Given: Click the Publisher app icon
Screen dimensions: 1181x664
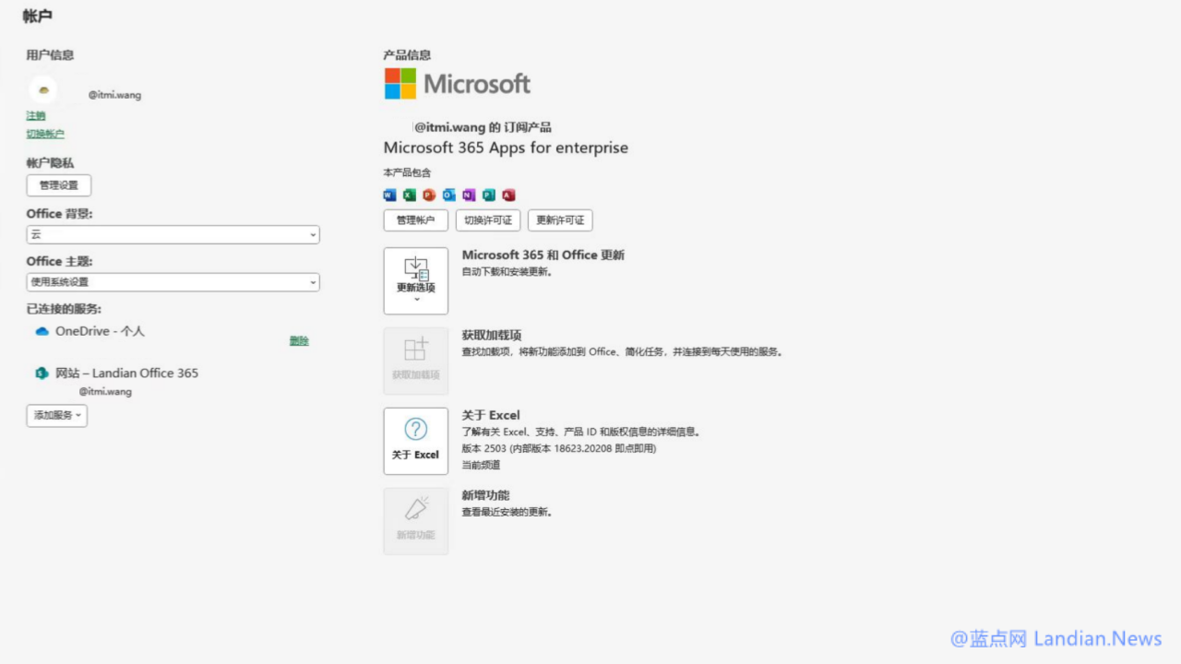Looking at the screenshot, I should (x=489, y=195).
